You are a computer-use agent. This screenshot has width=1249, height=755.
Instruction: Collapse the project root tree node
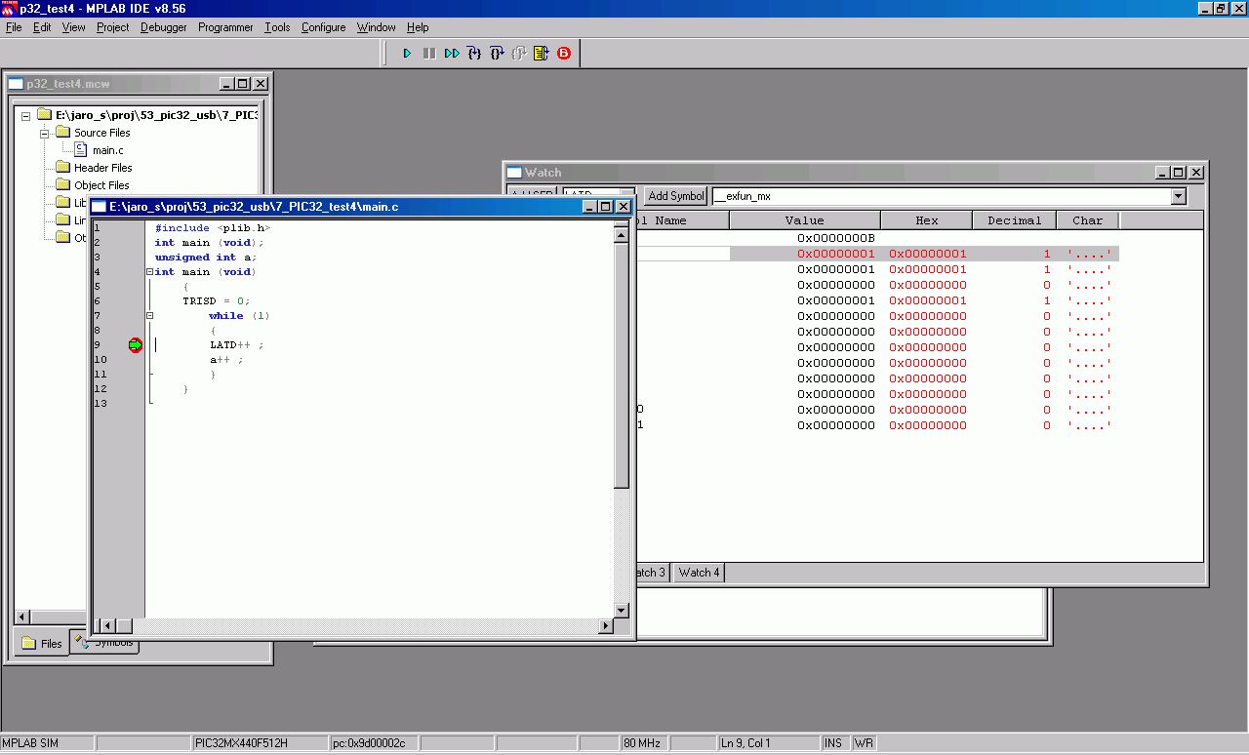[x=26, y=115]
